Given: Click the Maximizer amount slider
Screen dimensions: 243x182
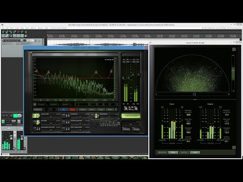Looking at the screenshot, I should (x=109, y=117).
